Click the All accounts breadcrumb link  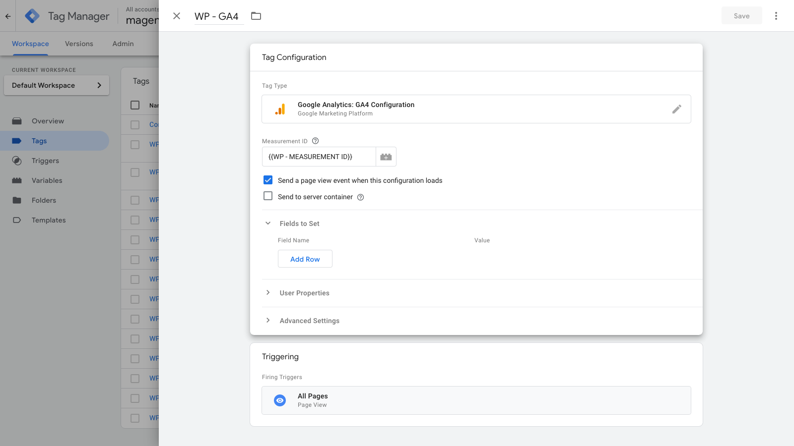pyautogui.click(x=142, y=9)
